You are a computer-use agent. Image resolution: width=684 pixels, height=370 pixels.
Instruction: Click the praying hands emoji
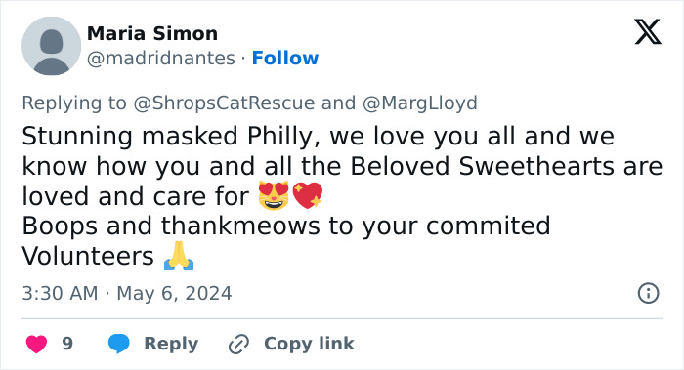click(179, 256)
